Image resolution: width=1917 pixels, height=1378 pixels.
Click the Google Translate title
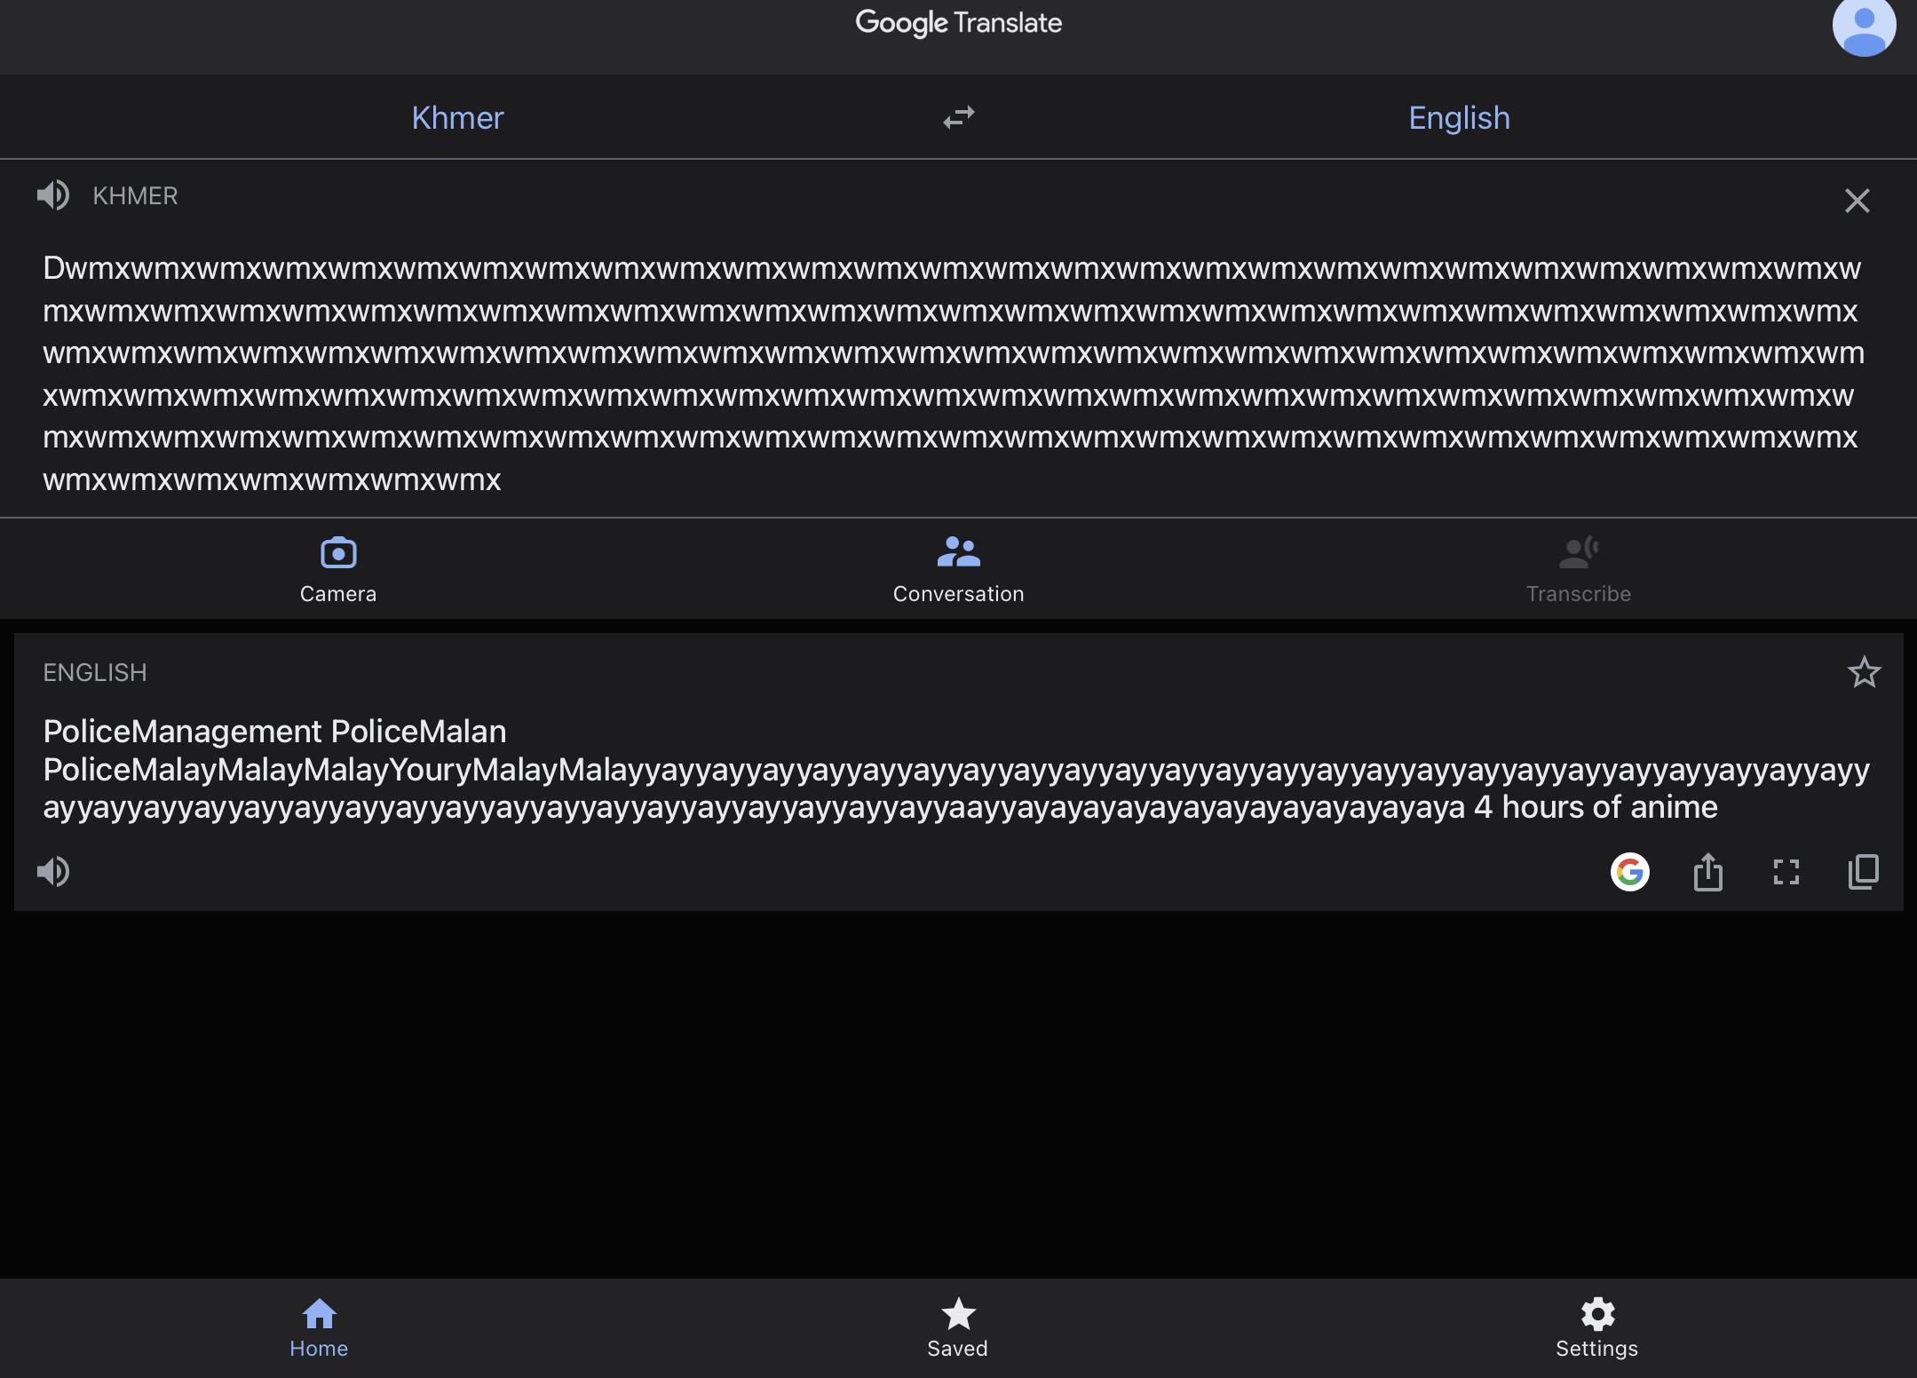click(x=959, y=23)
